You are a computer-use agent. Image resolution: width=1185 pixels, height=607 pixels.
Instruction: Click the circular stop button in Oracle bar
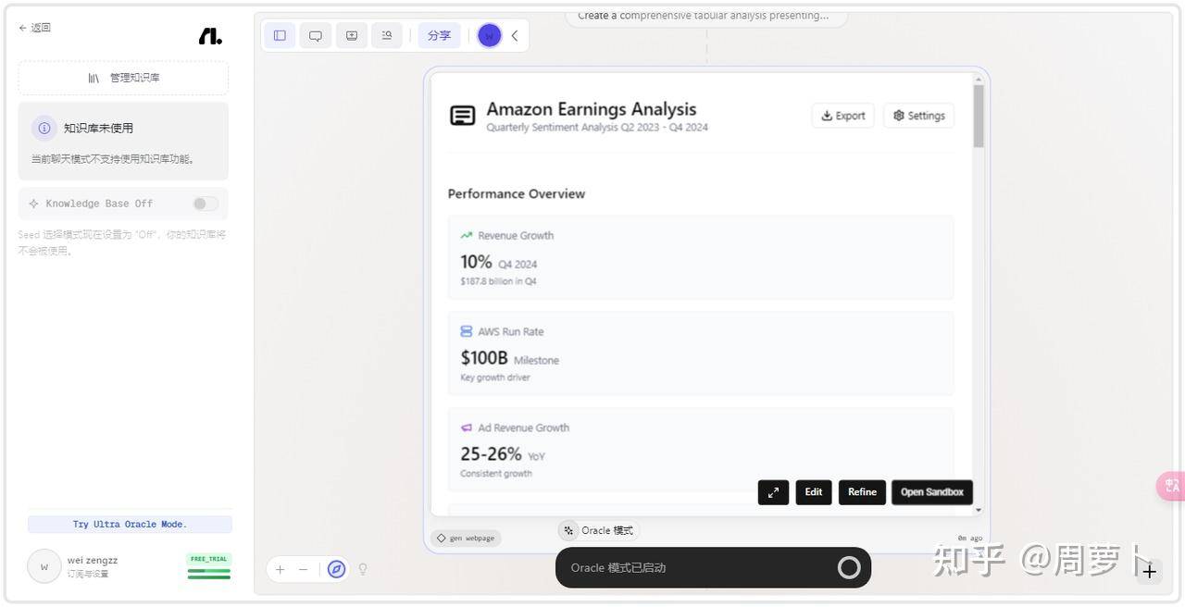coord(849,567)
